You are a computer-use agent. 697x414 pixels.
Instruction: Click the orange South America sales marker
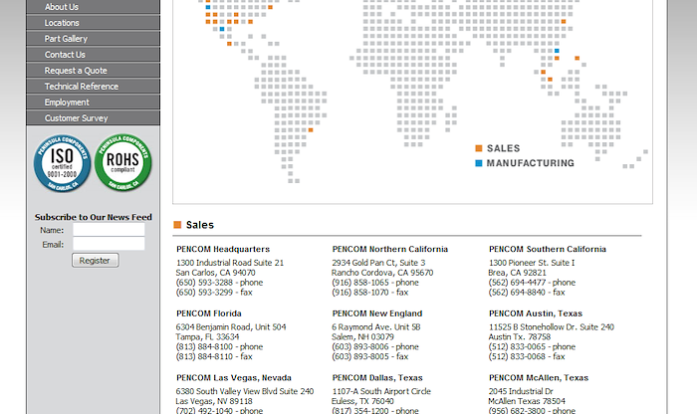(x=311, y=130)
